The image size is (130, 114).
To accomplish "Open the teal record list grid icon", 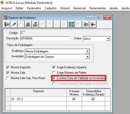I will click(71, 24).
